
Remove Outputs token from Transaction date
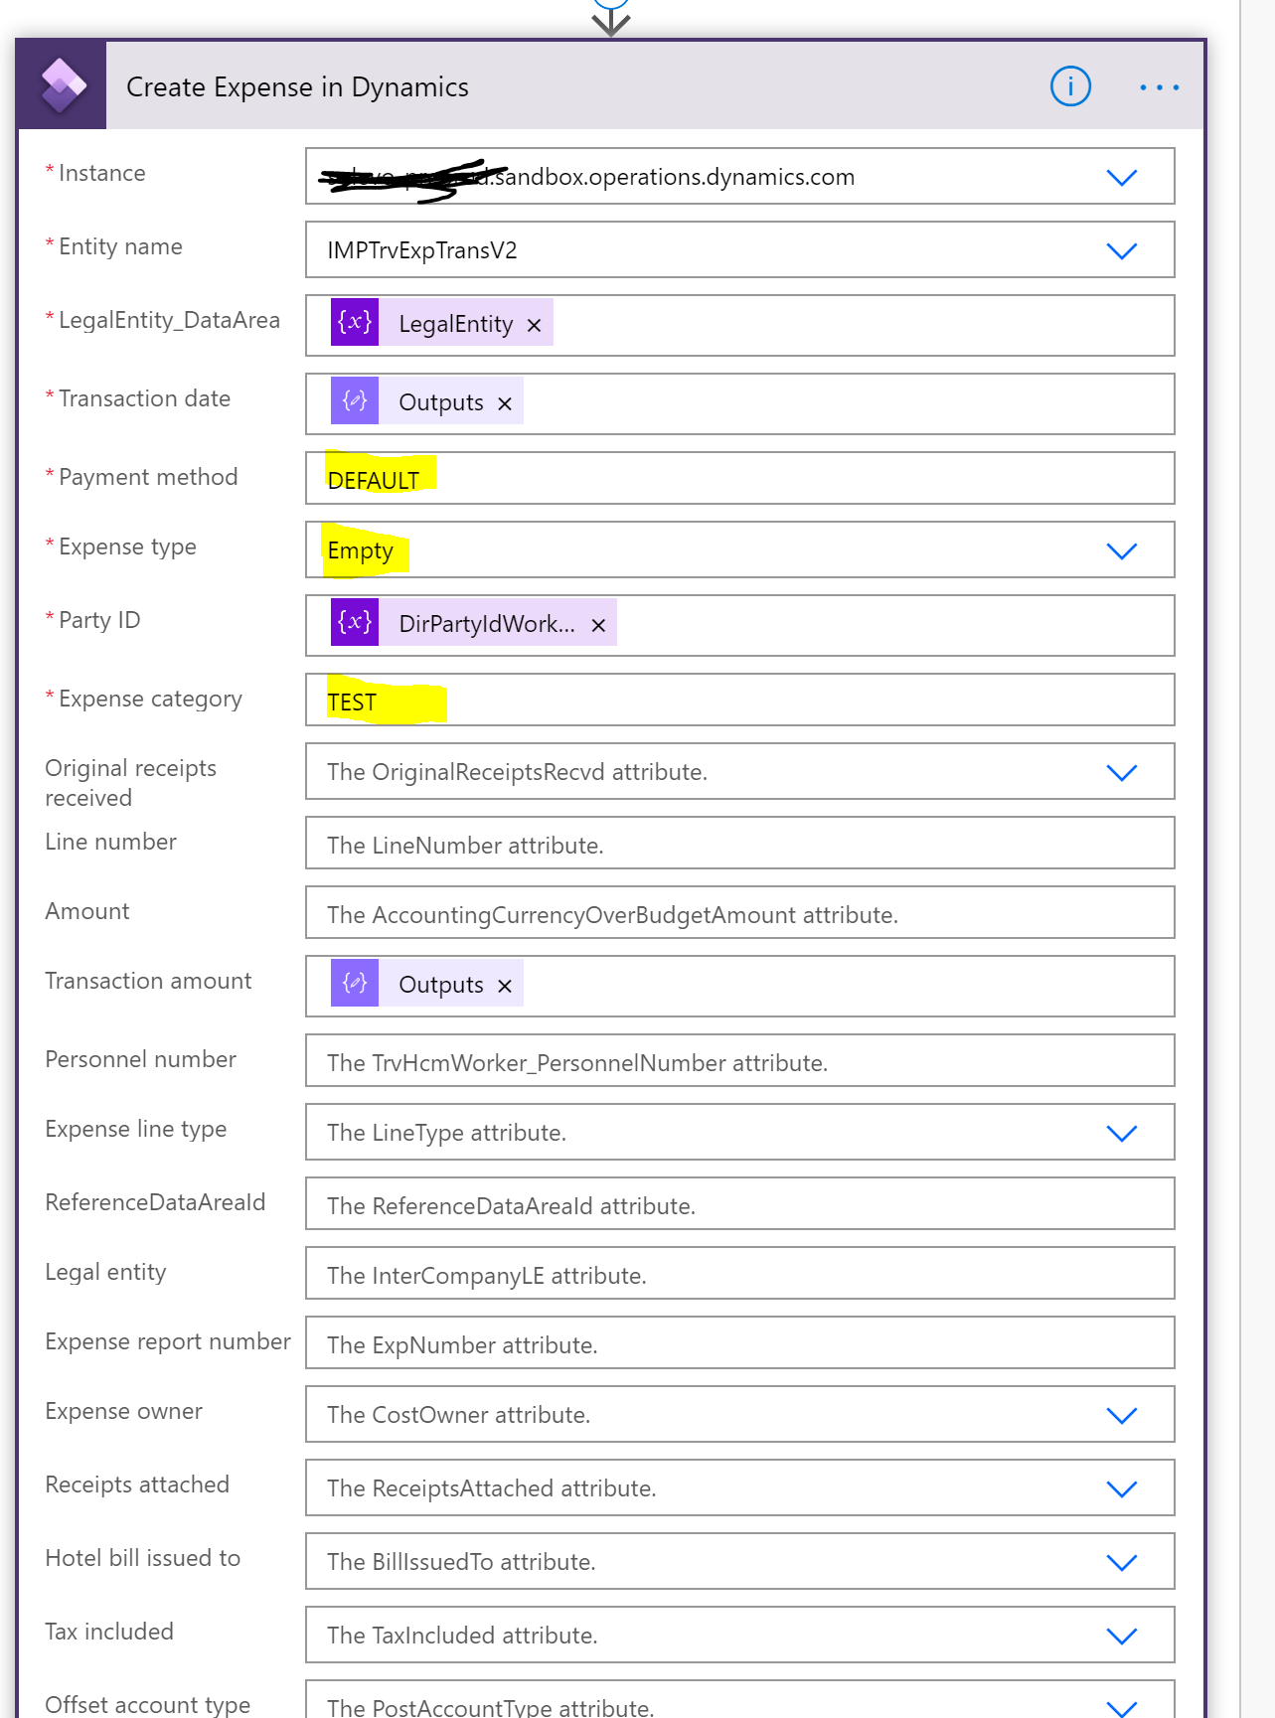[x=505, y=403]
